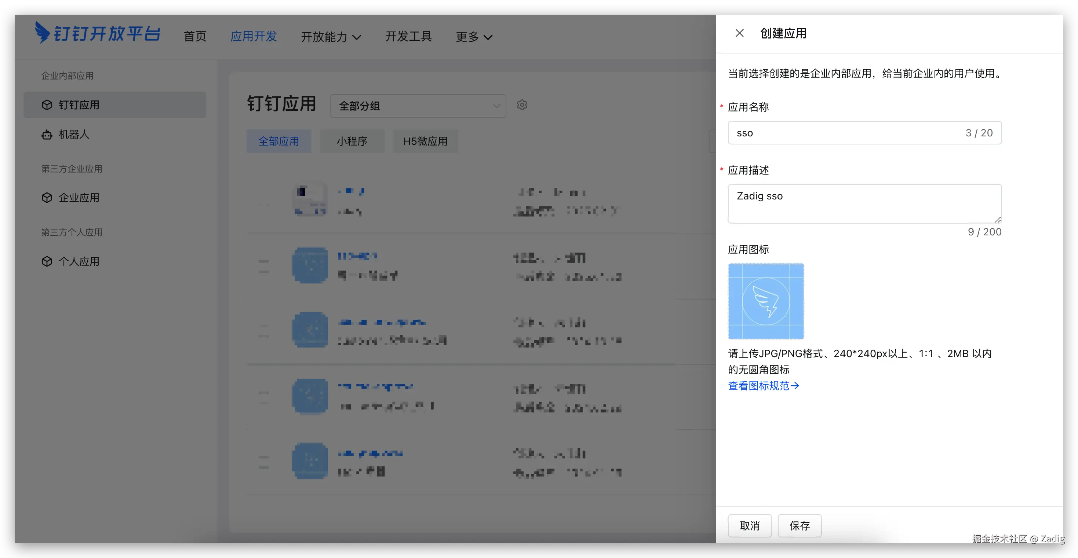The height and width of the screenshot is (558, 1078).
Task: Open 开发工具 in the top navigation
Action: click(x=408, y=36)
